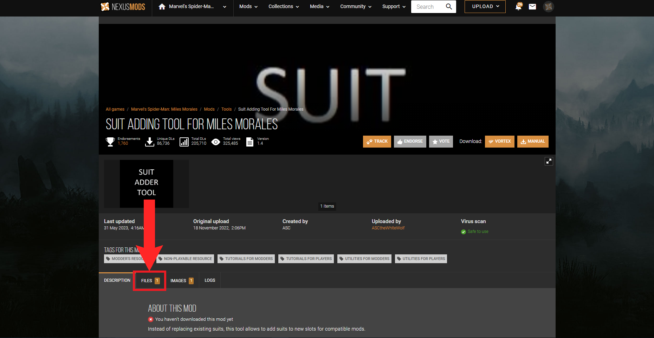Image resolution: width=654 pixels, height=338 pixels.
Task: Click the Vote button
Action: click(441, 142)
